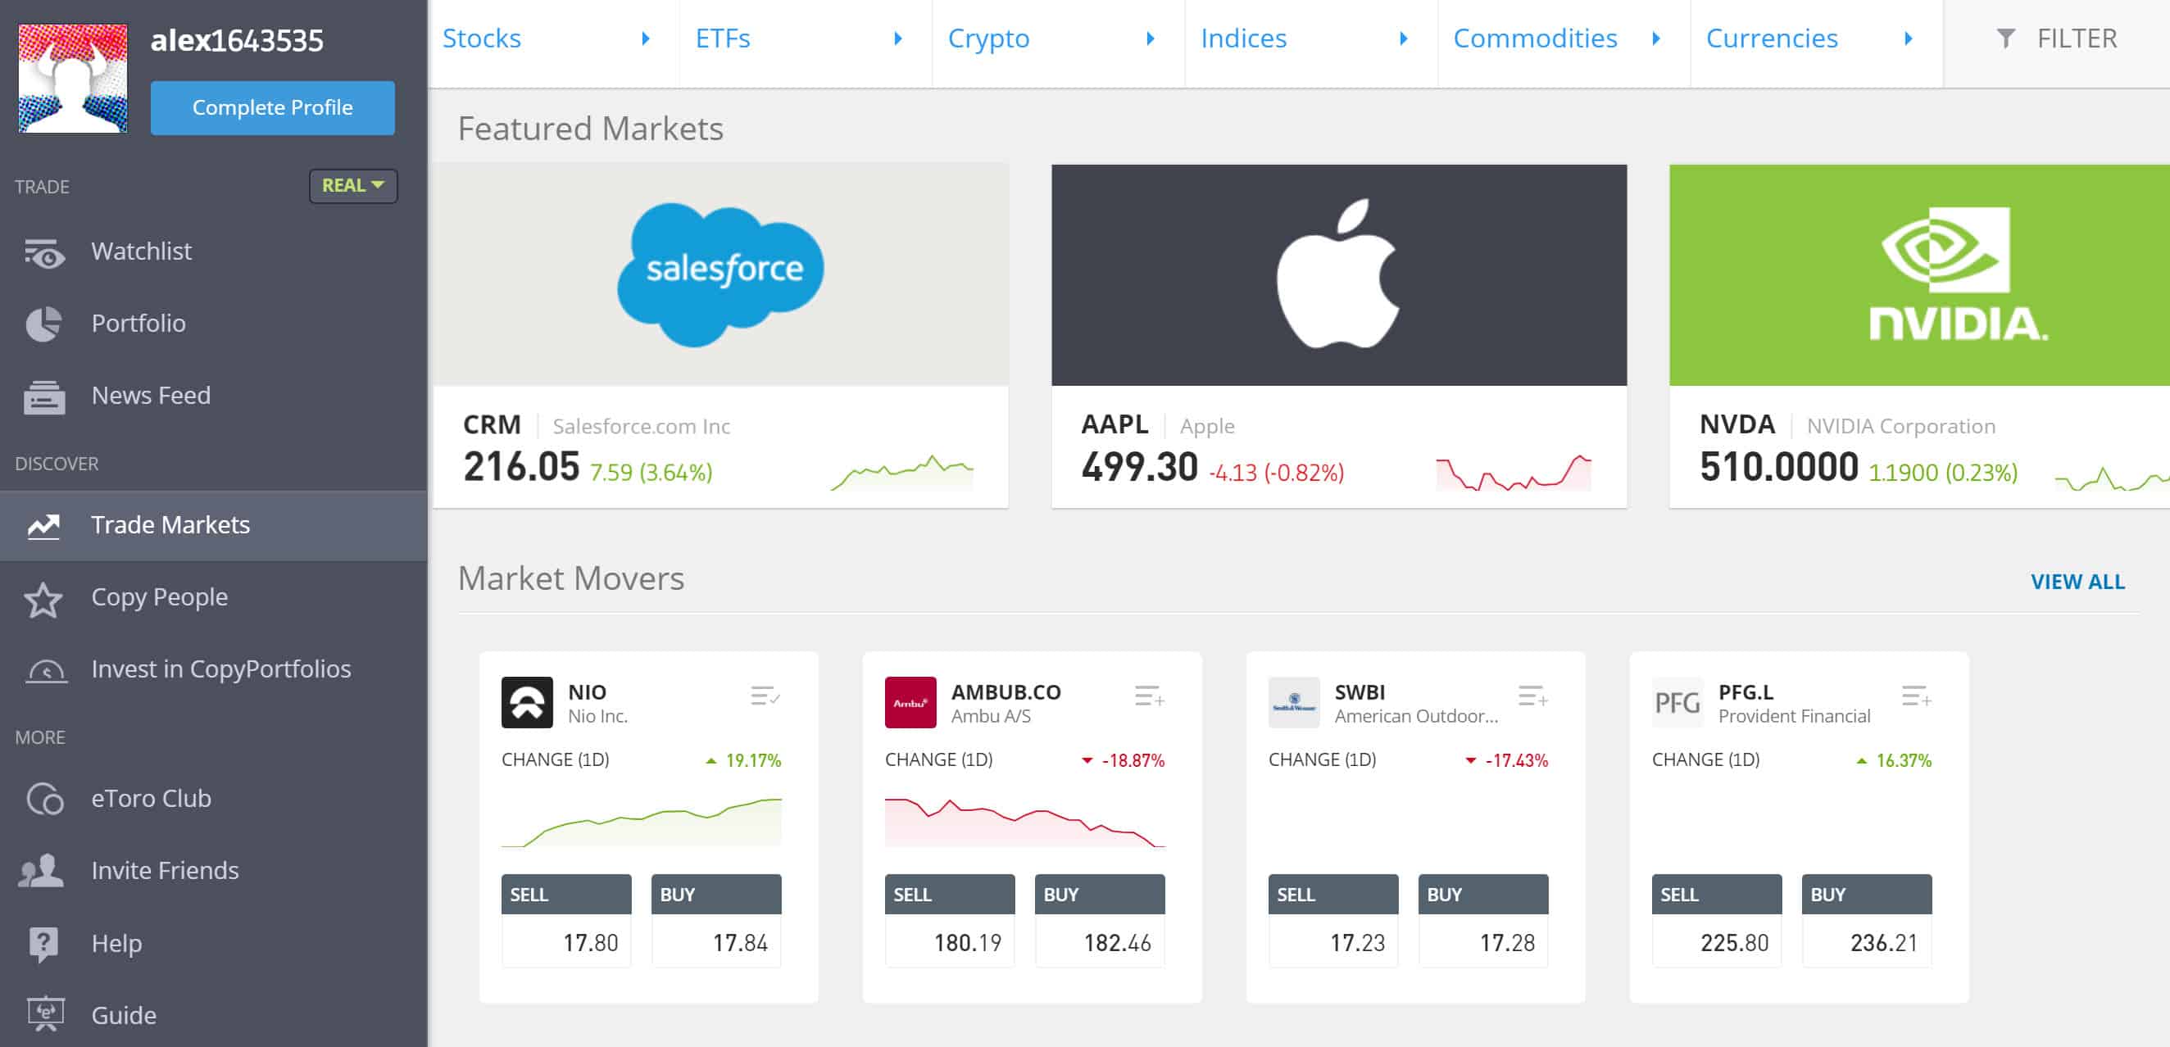Toggle NIO market mover watchlist pin
This screenshot has height=1047, width=2170.
point(765,696)
